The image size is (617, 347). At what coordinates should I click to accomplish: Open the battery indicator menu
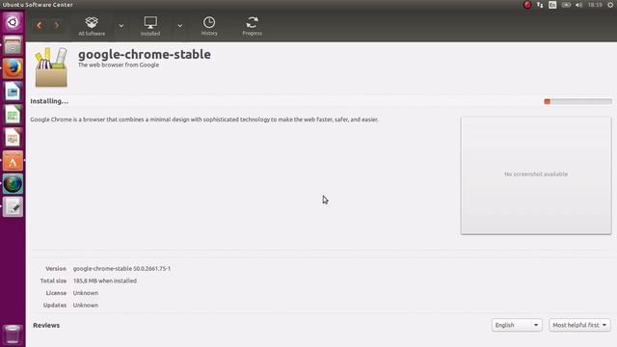(x=566, y=5)
